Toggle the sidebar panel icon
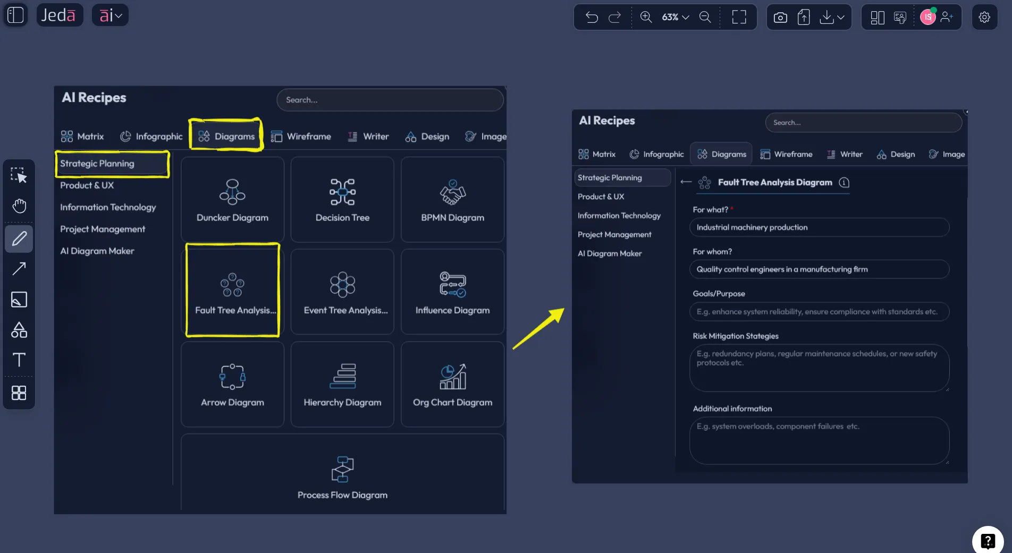 [15, 15]
